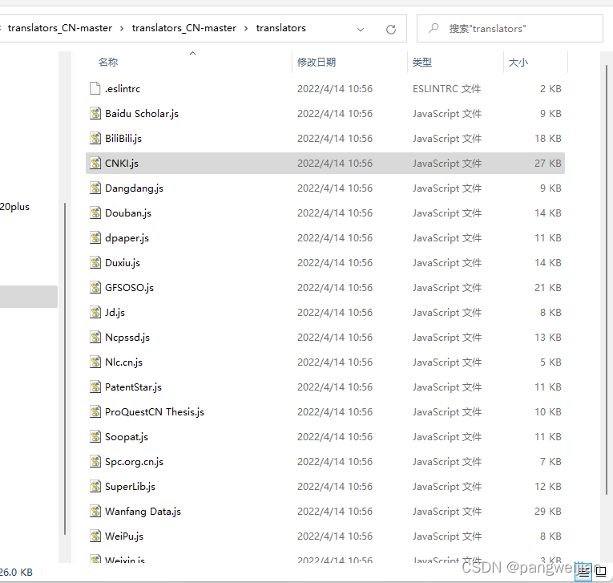Click the search magnifier icon
Screen dimensions: 613x583
click(x=434, y=28)
